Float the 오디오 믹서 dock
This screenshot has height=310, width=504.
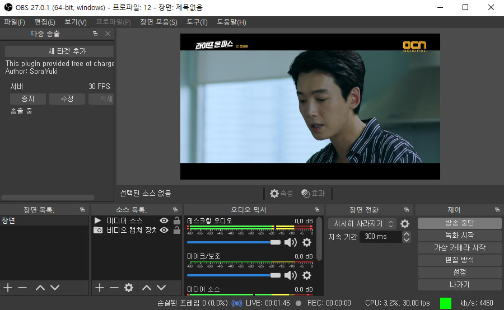317,210
